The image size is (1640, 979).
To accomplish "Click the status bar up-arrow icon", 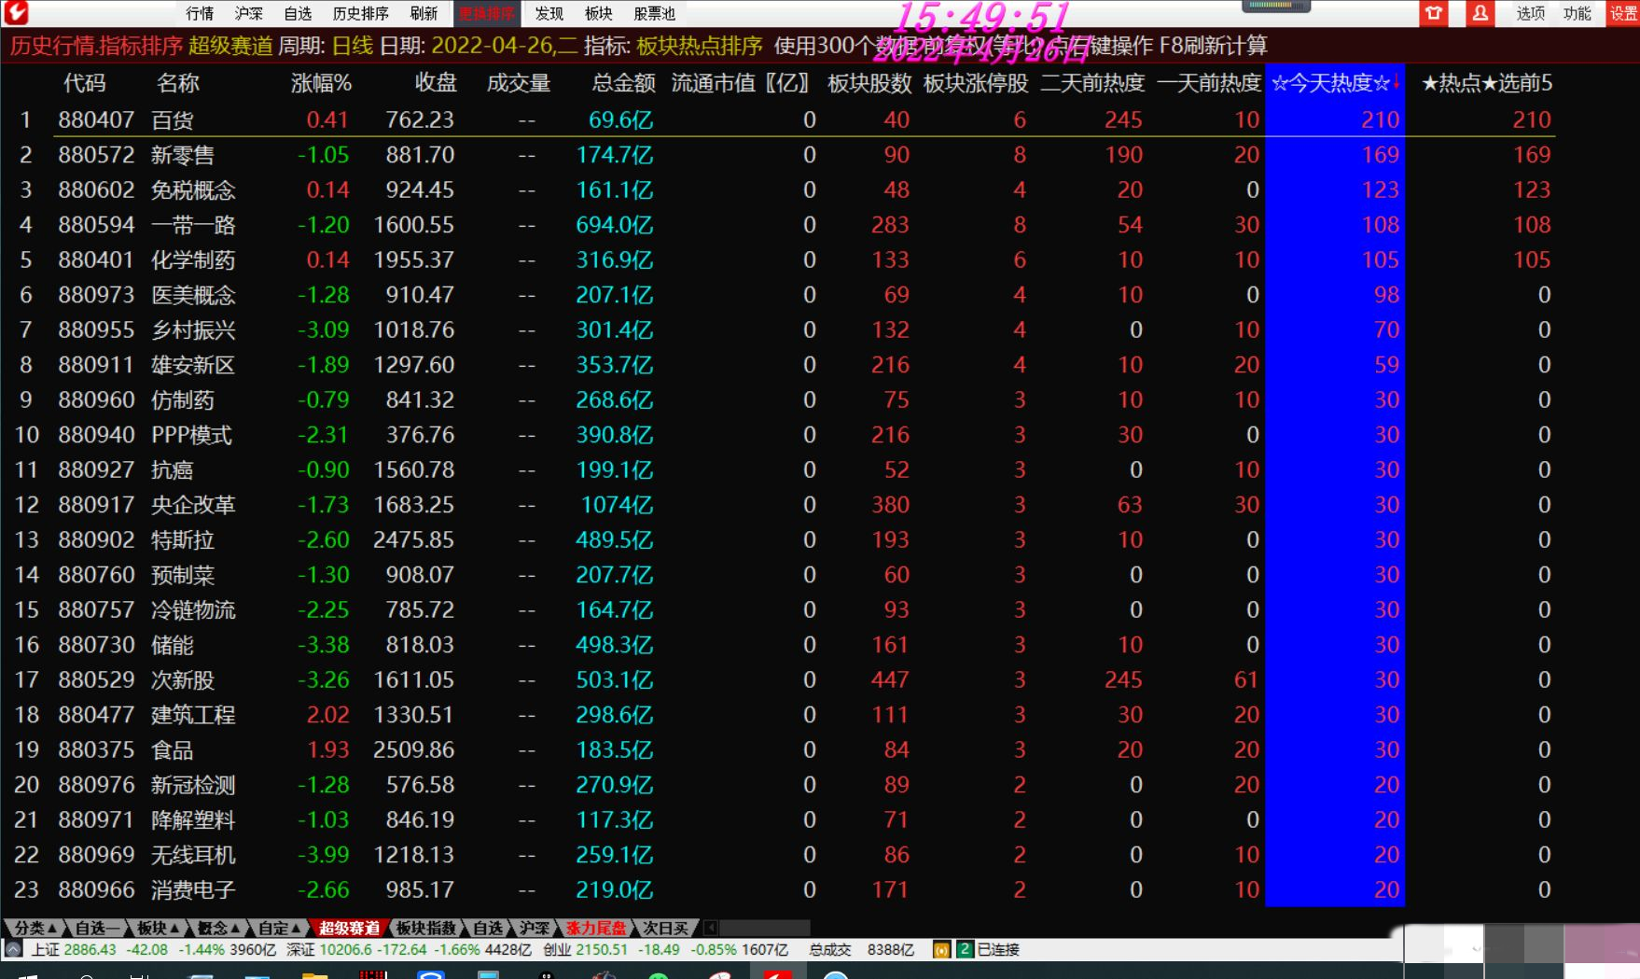I will click(13, 950).
